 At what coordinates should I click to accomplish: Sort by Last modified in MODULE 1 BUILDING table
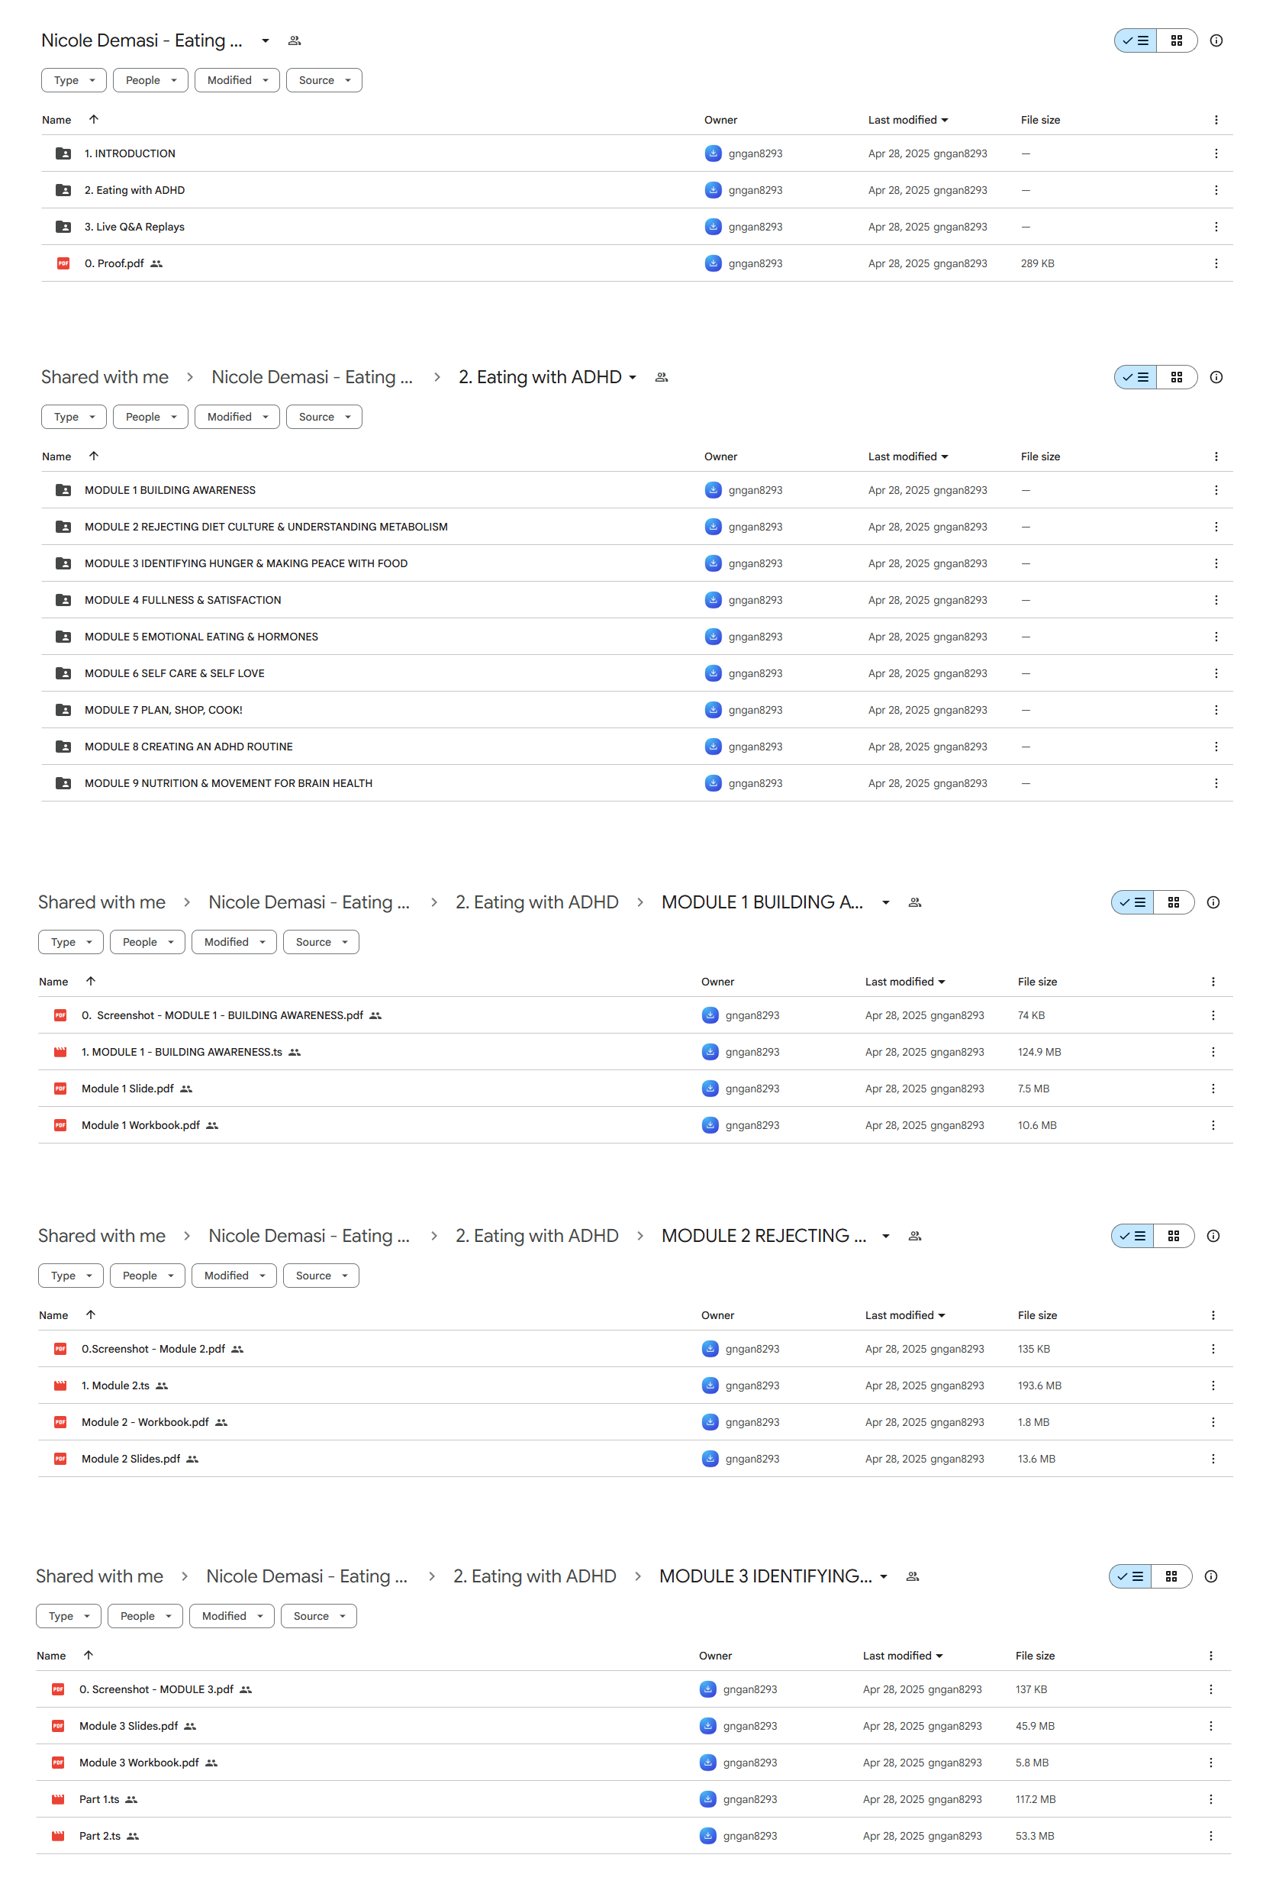pos(905,982)
